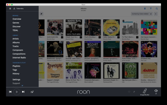
Task: Open the Paranoid album cover
Action: [93, 70]
